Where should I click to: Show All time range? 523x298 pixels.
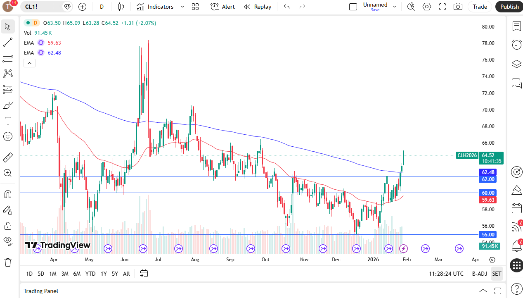(x=126, y=274)
